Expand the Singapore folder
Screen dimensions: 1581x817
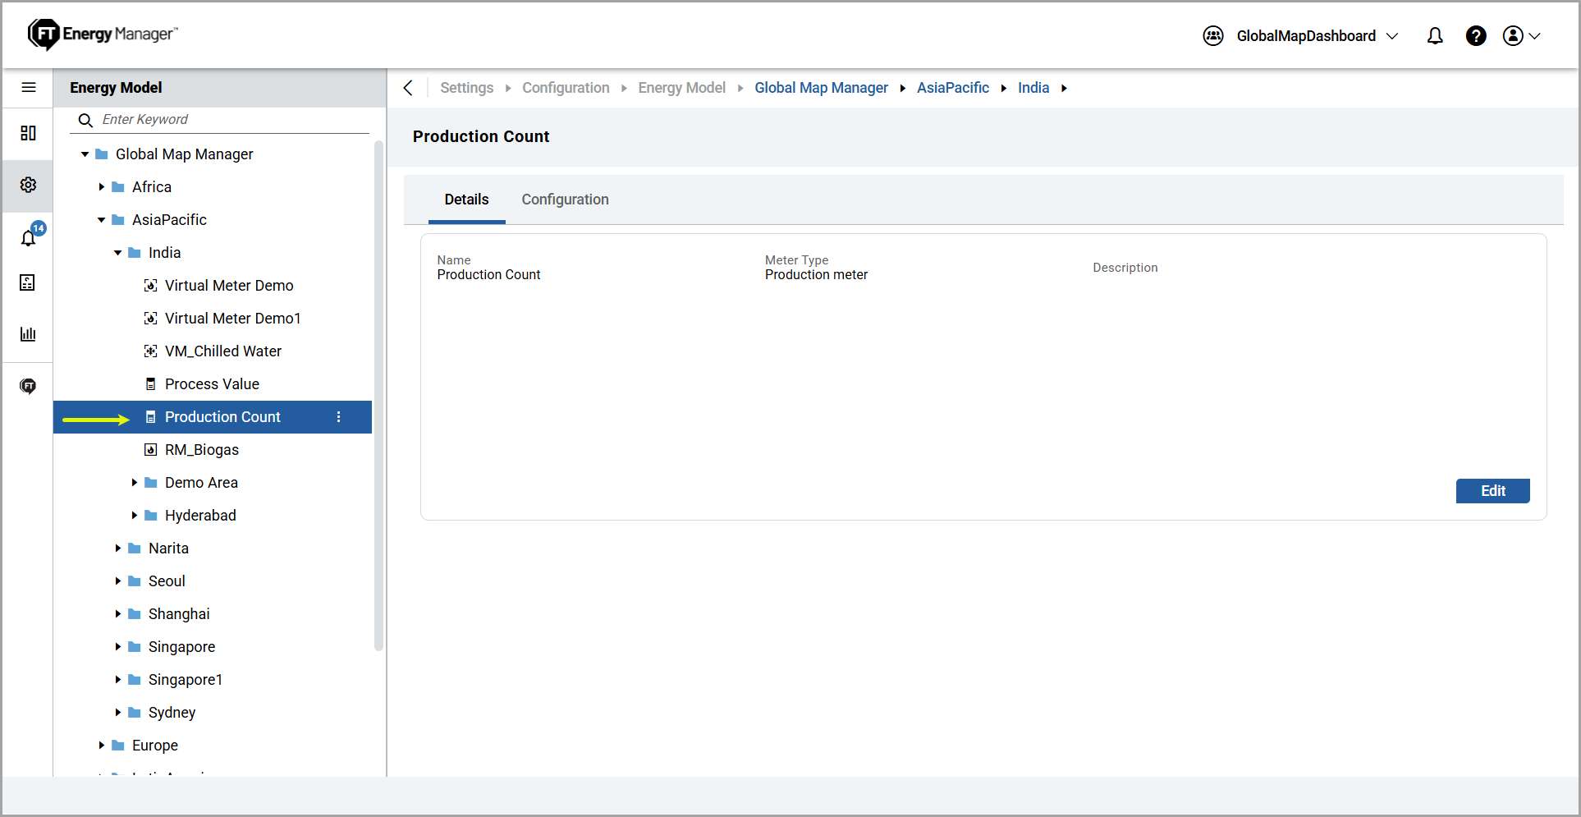pyautogui.click(x=117, y=647)
